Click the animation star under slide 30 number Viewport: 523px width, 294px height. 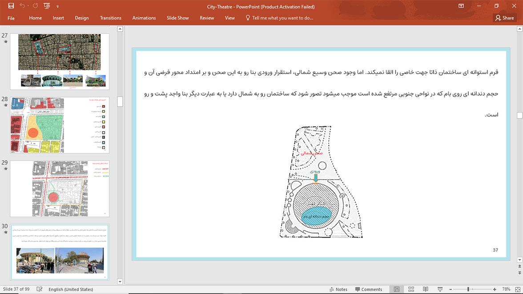(5, 232)
